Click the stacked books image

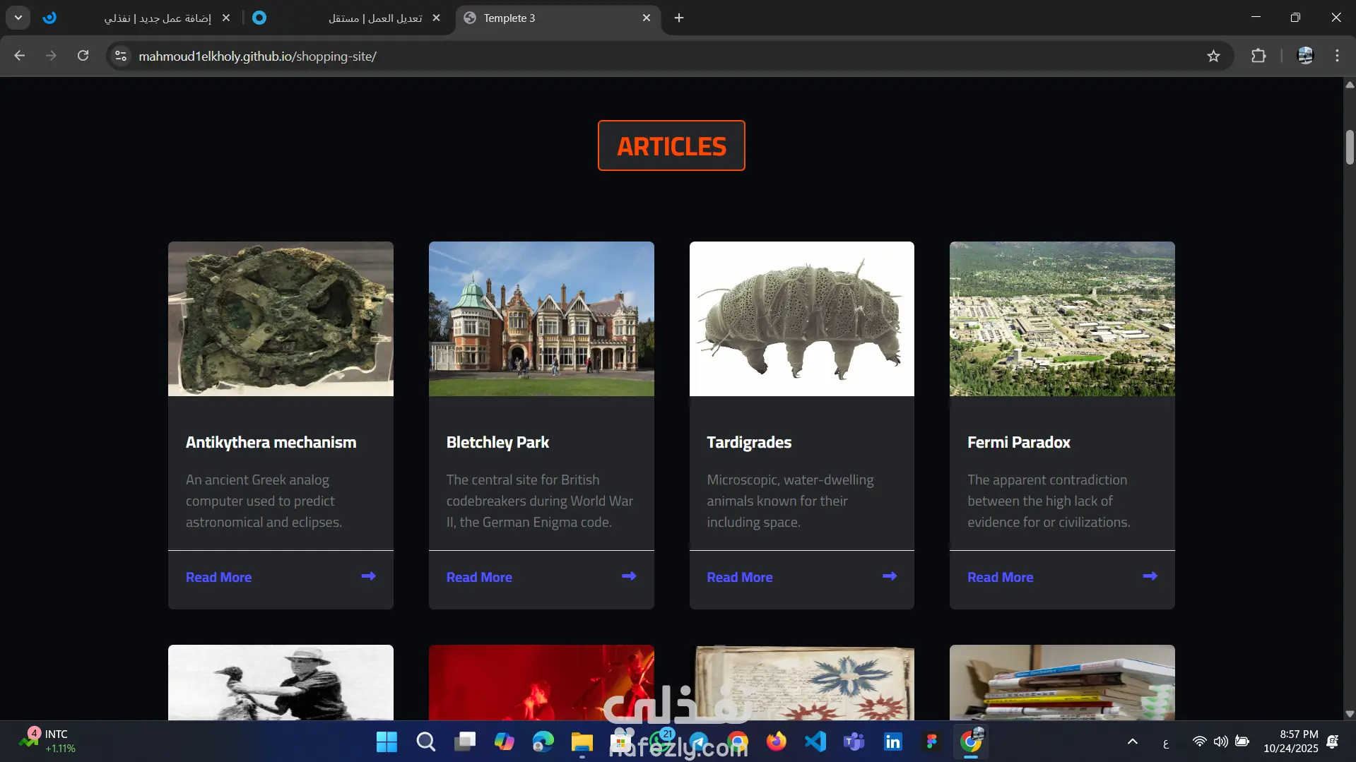(1062, 682)
